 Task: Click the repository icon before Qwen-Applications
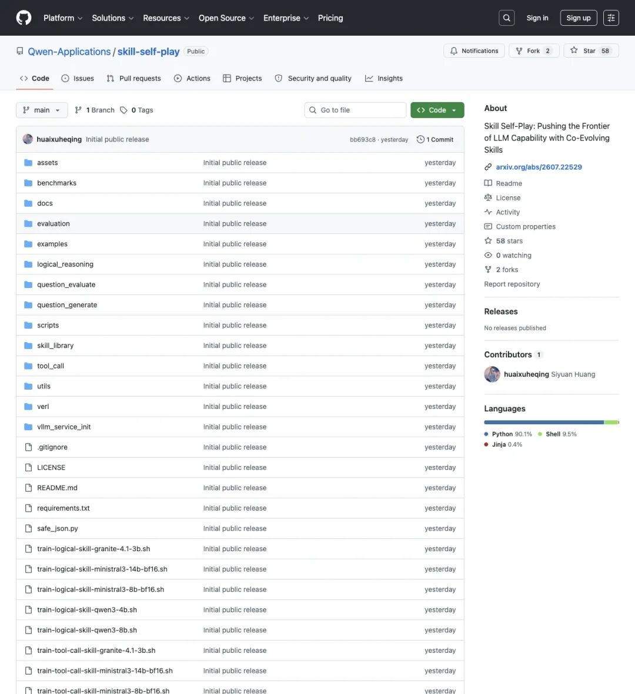click(x=20, y=51)
